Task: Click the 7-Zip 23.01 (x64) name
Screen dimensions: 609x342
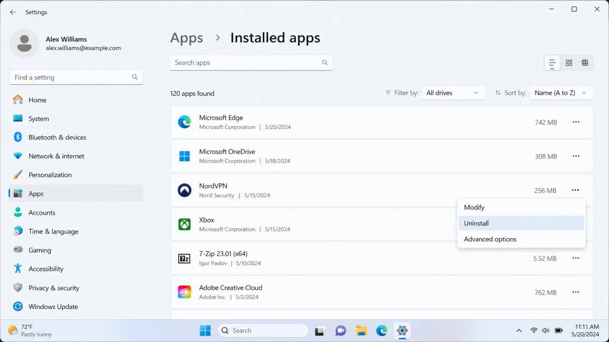Action: pos(223,253)
